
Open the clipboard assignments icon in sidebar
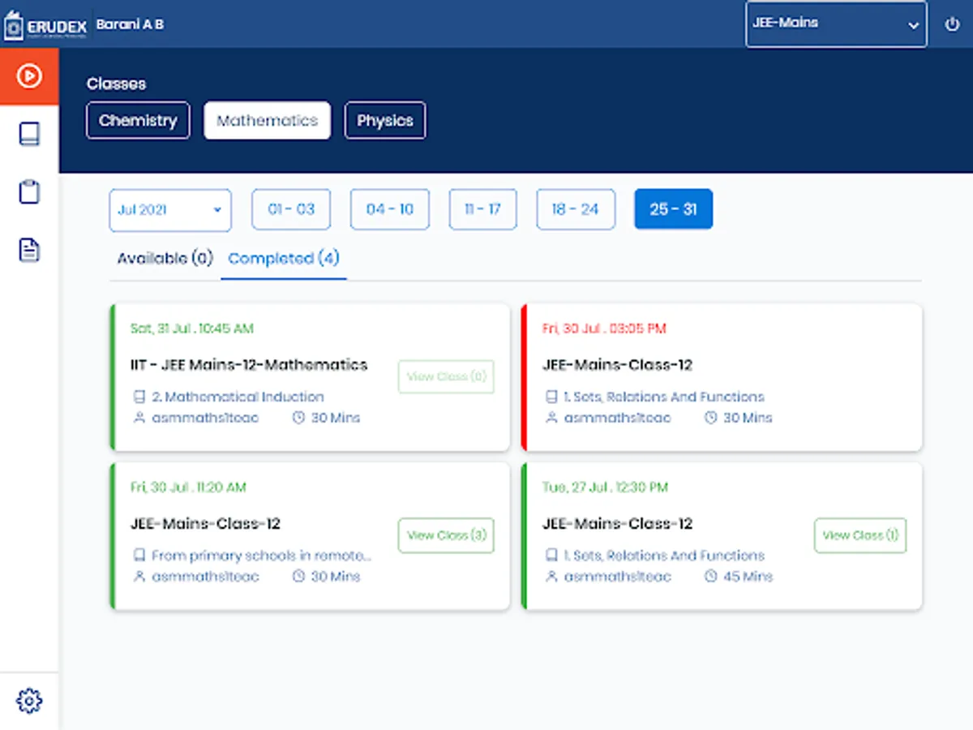(x=29, y=192)
